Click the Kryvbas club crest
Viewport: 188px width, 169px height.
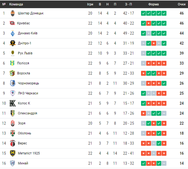tap(12, 23)
